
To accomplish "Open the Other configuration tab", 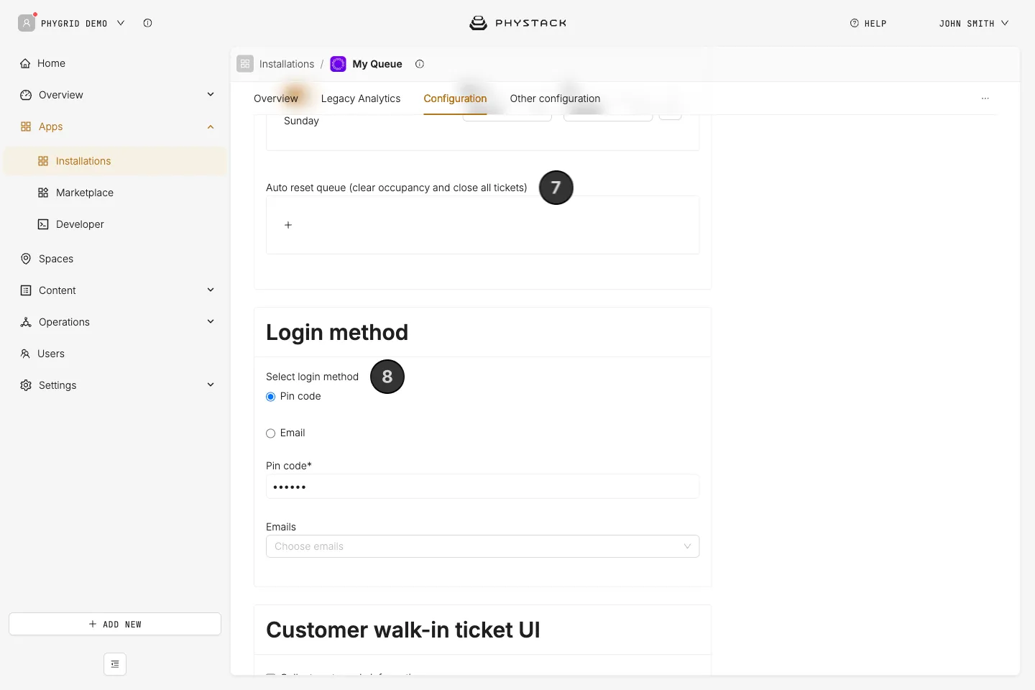I will click(x=555, y=98).
